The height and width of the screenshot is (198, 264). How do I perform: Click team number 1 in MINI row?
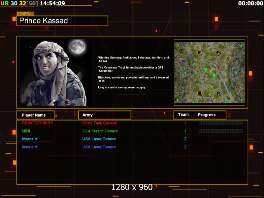[185, 131]
